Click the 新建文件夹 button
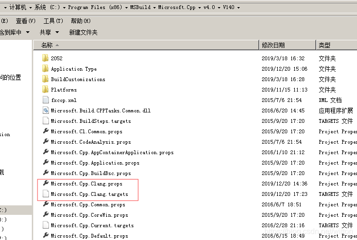 [x=83, y=32]
